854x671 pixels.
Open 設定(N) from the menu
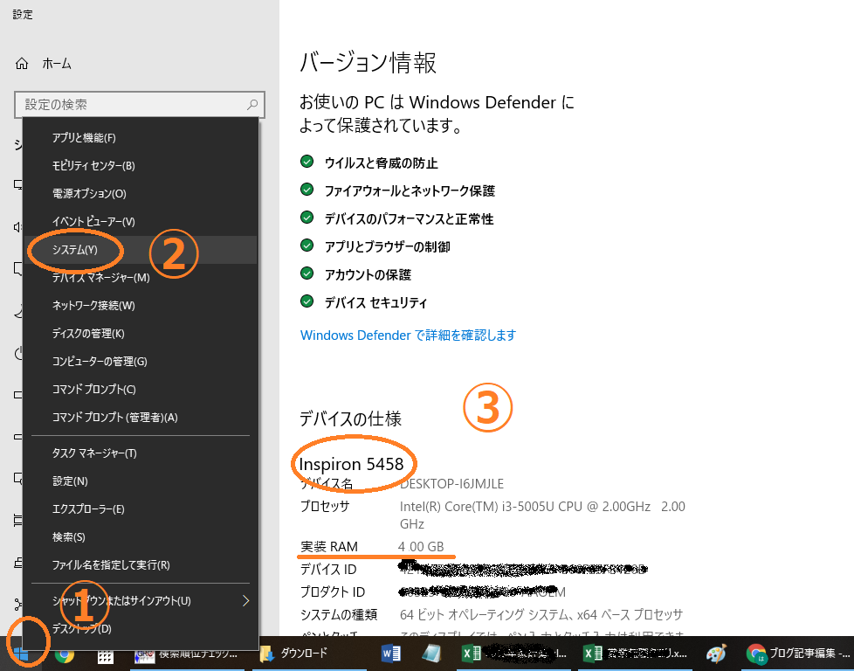point(141,481)
